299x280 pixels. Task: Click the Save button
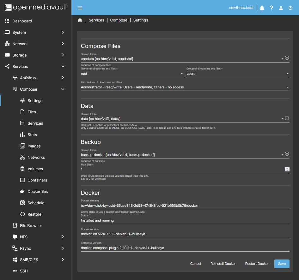click(282, 264)
